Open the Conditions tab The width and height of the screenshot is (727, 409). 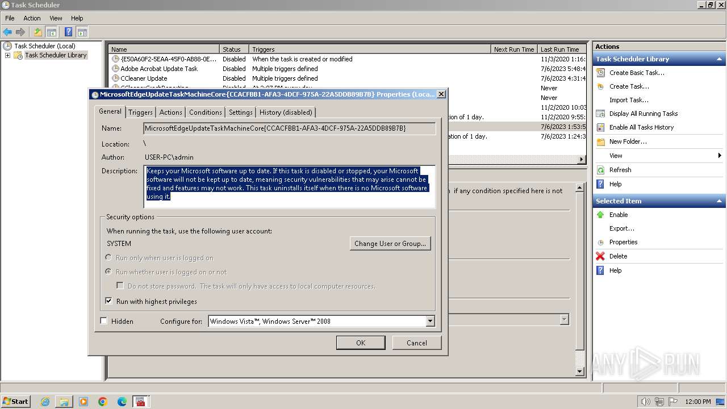click(x=206, y=112)
